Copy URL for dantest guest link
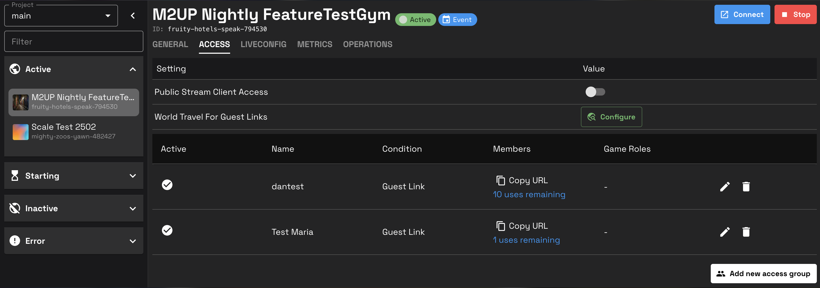This screenshot has height=288, width=820. [522, 180]
